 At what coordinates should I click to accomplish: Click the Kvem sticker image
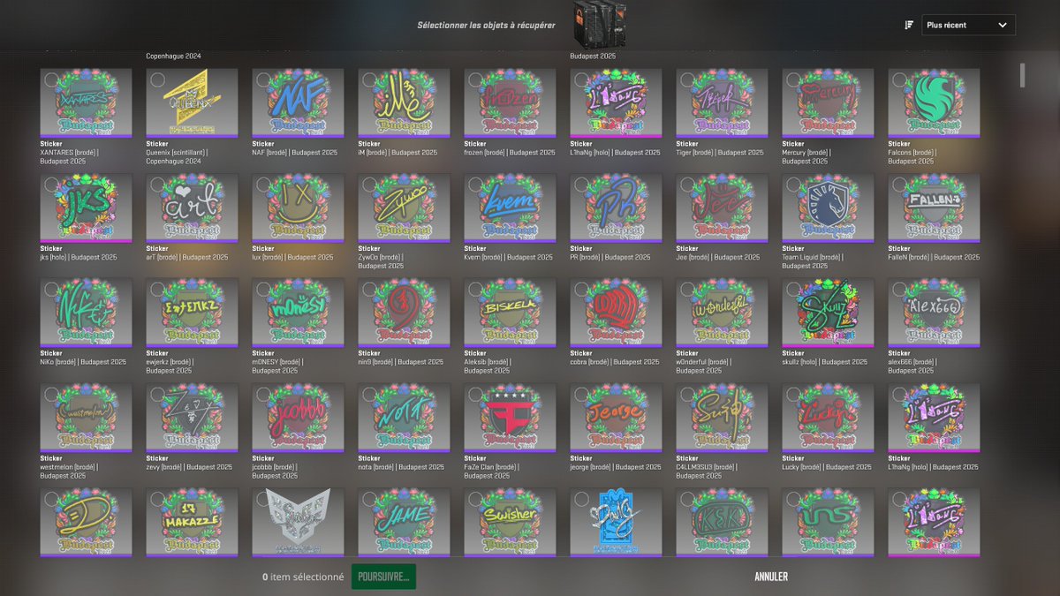pos(510,207)
